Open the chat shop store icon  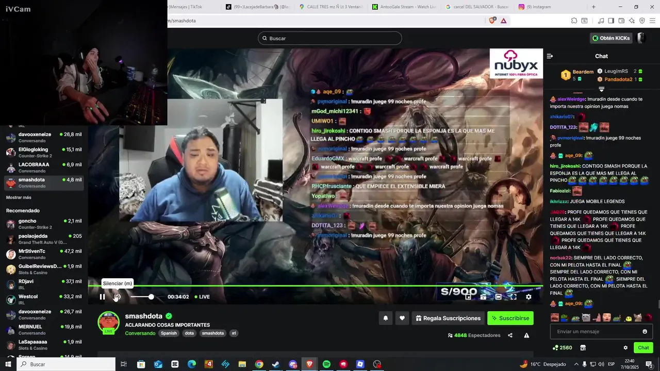pos(583,348)
